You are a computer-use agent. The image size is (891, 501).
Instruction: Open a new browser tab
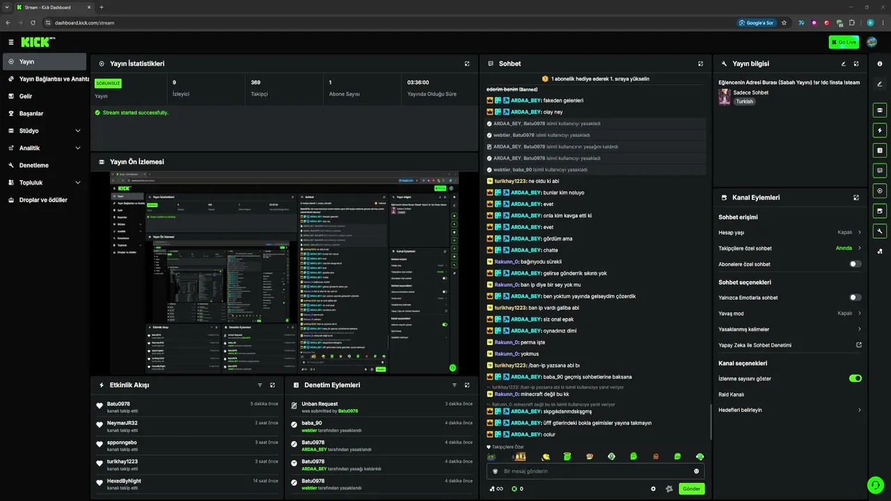102,7
